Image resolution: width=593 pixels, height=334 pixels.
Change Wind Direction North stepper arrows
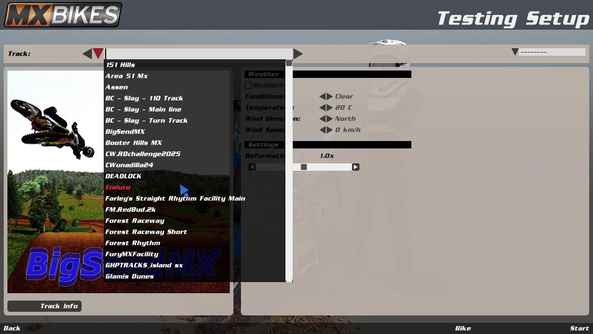pyautogui.click(x=326, y=119)
